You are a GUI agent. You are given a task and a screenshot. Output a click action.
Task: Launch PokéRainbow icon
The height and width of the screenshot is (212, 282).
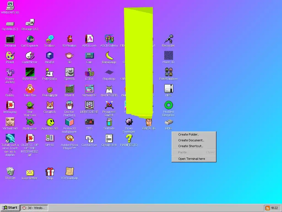tap(169, 72)
